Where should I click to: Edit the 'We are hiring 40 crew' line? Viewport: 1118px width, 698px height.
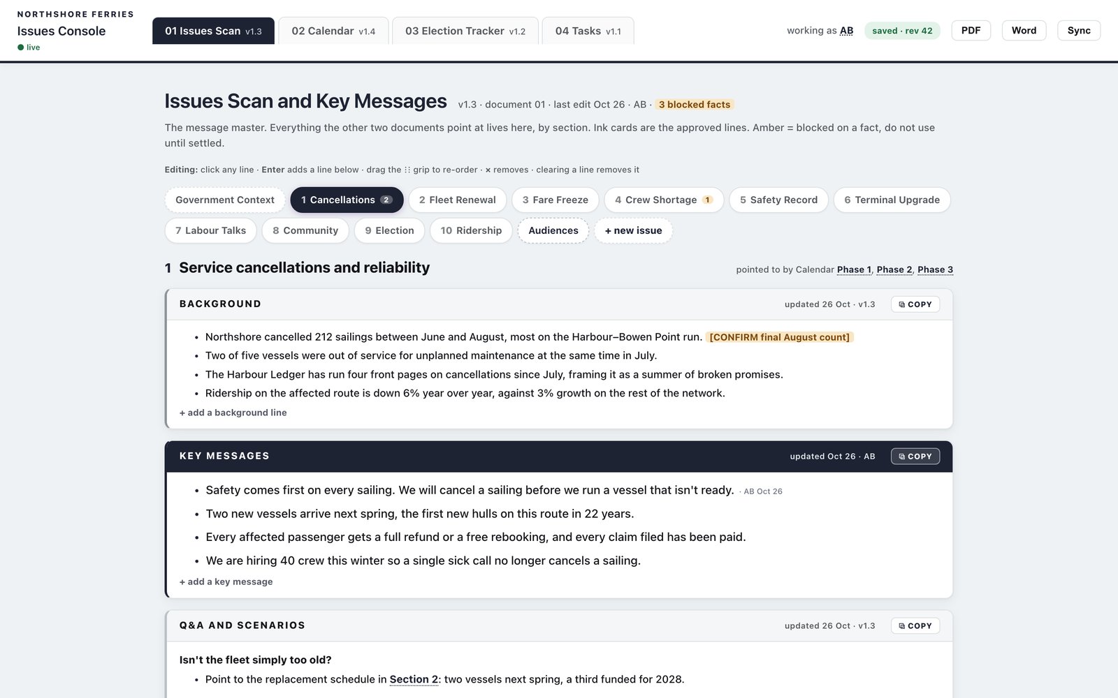point(423,560)
